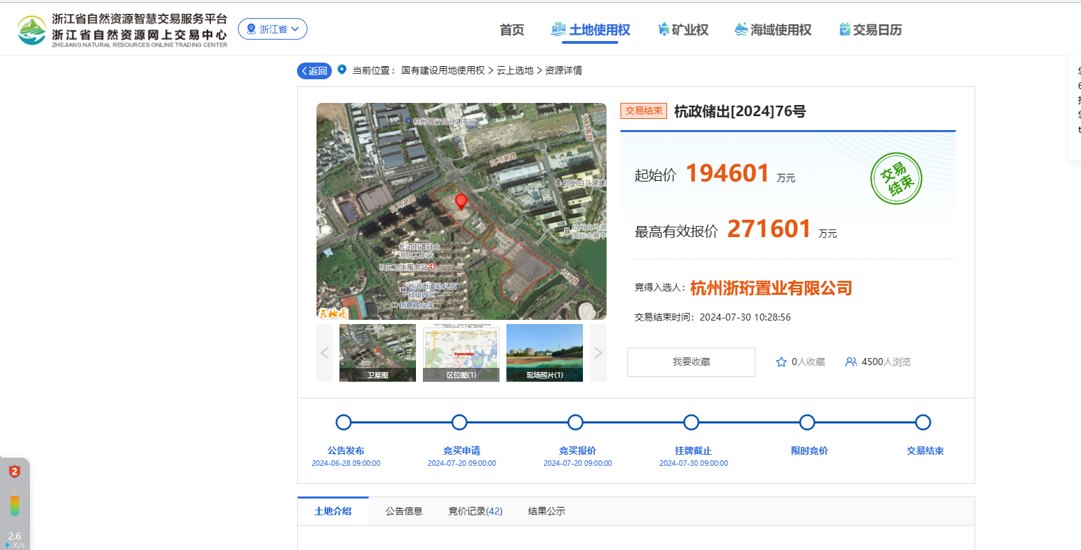Click the building icon beside 土地使用权

[x=558, y=29]
